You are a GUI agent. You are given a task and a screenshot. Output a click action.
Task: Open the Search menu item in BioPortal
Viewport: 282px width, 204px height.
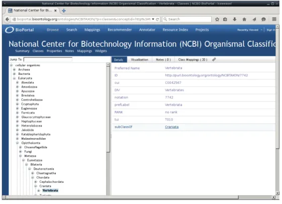click(71, 30)
